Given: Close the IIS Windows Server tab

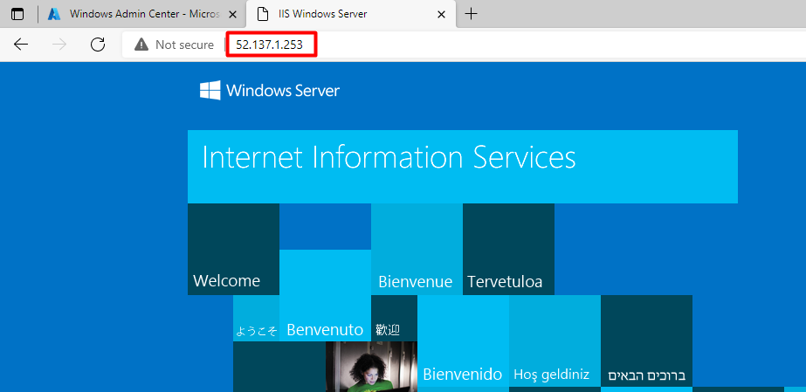Looking at the screenshot, I should [x=441, y=14].
